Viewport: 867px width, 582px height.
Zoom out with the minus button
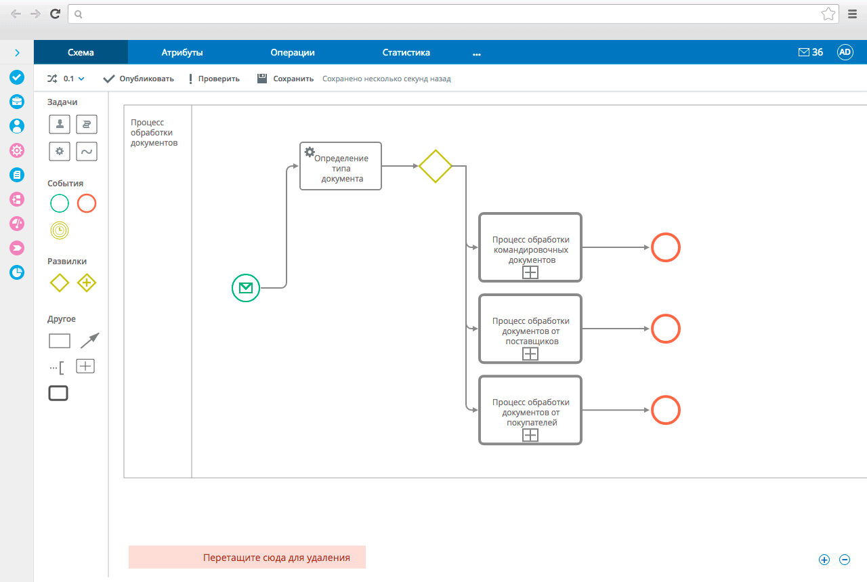click(845, 560)
